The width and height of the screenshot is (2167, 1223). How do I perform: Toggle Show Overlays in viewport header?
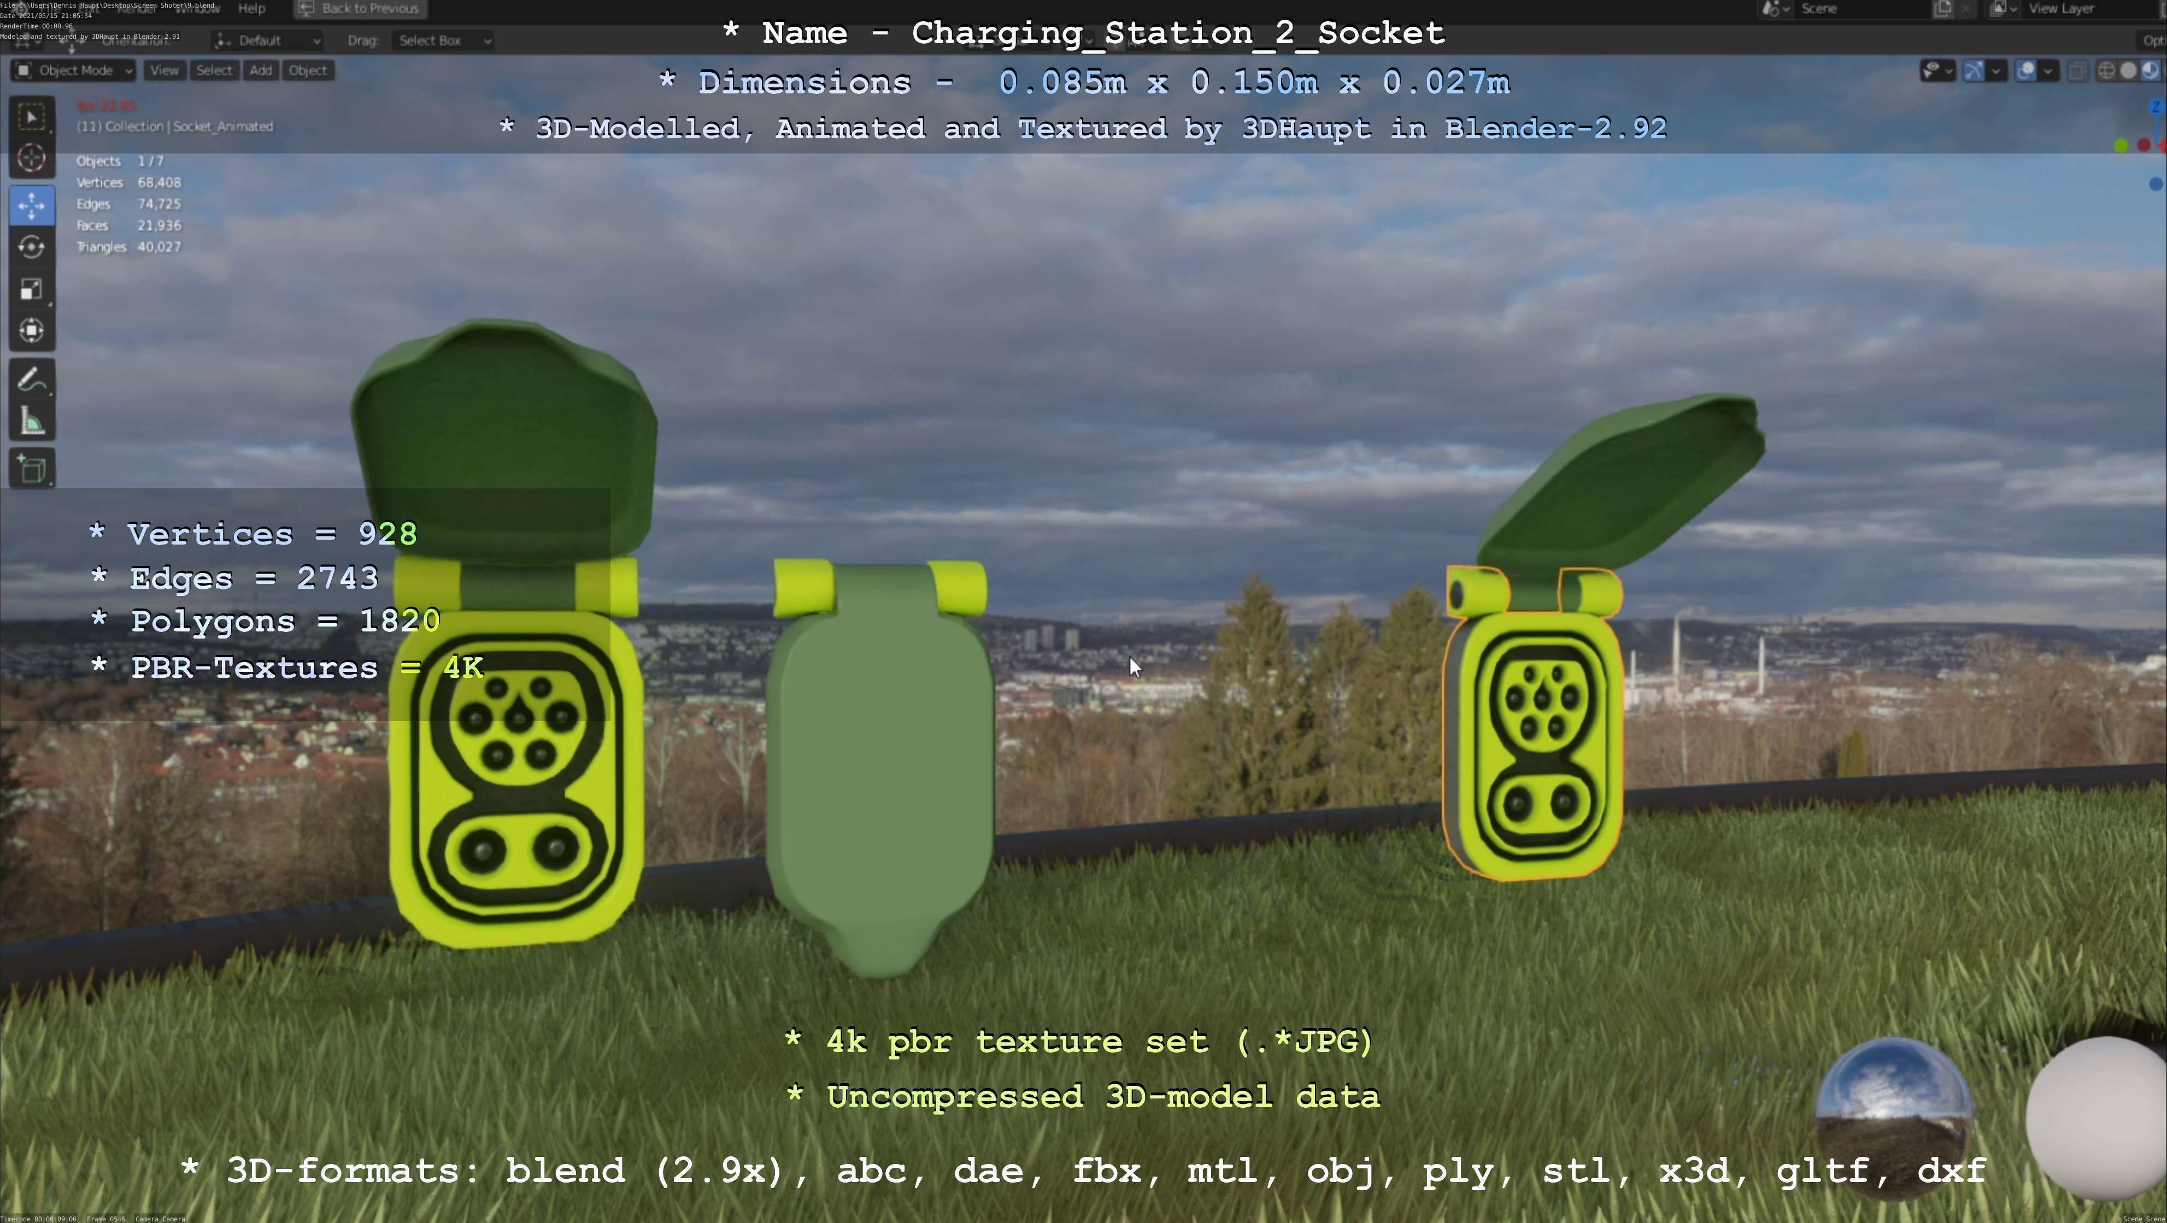tap(2027, 70)
